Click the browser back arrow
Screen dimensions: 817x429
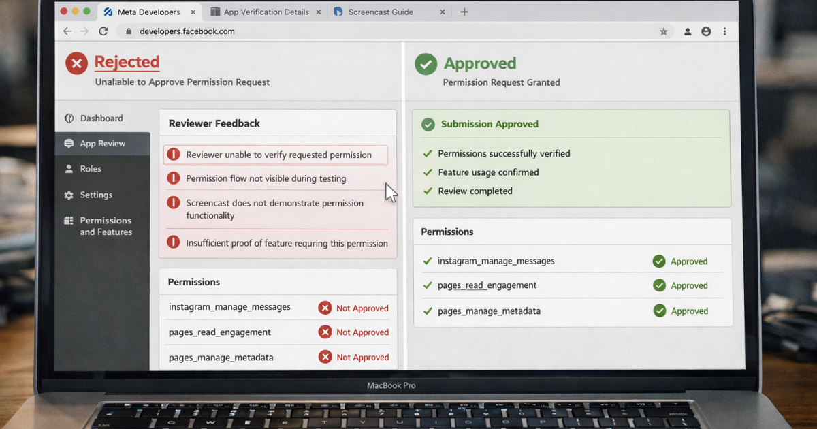coord(67,31)
